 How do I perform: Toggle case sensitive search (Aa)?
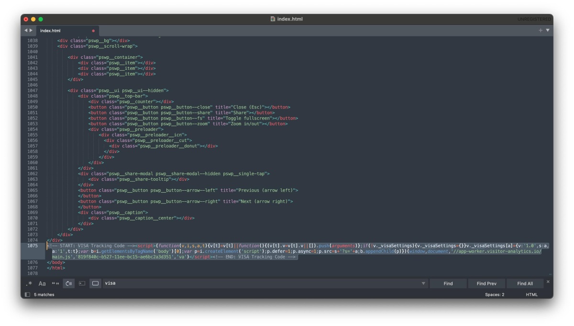(42, 283)
